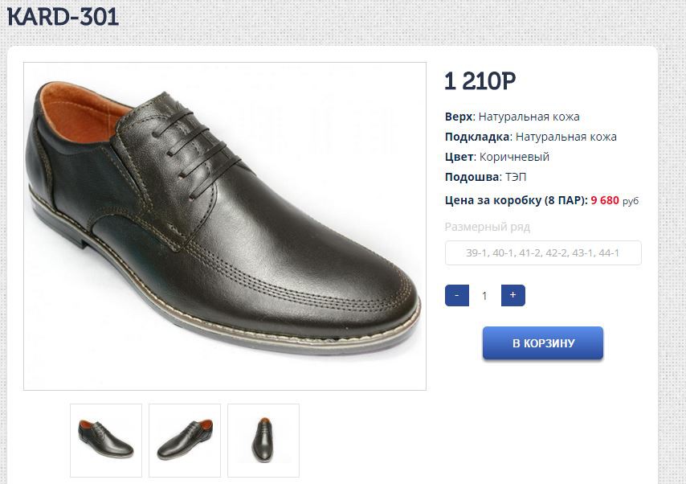Increase quantity with the plus button
Screen dimensions: 686x484
tap(512, 295)
